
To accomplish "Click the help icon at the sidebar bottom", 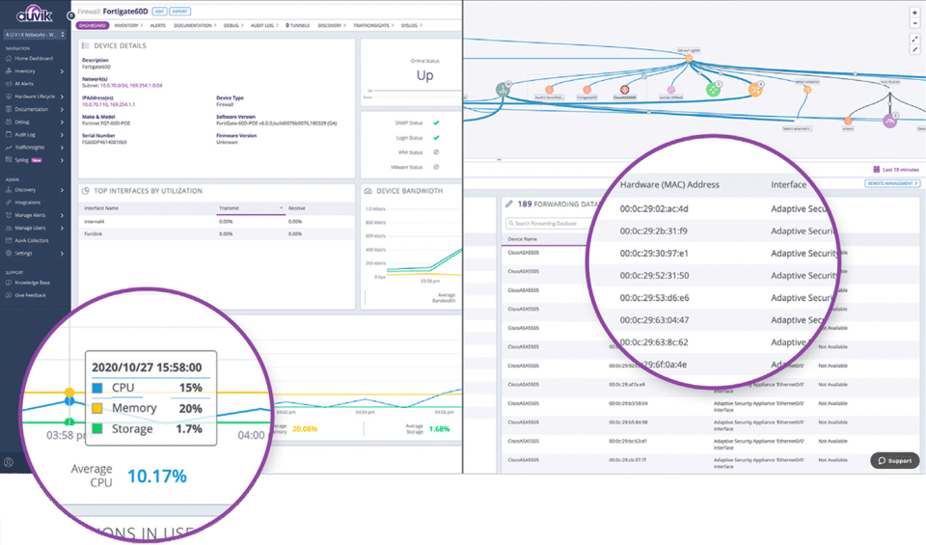I will (x=9, y=462).
